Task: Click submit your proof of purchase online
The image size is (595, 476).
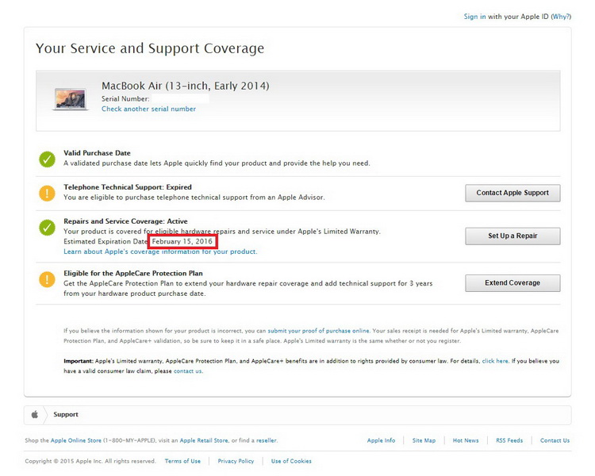Action: tap(318, 330)
